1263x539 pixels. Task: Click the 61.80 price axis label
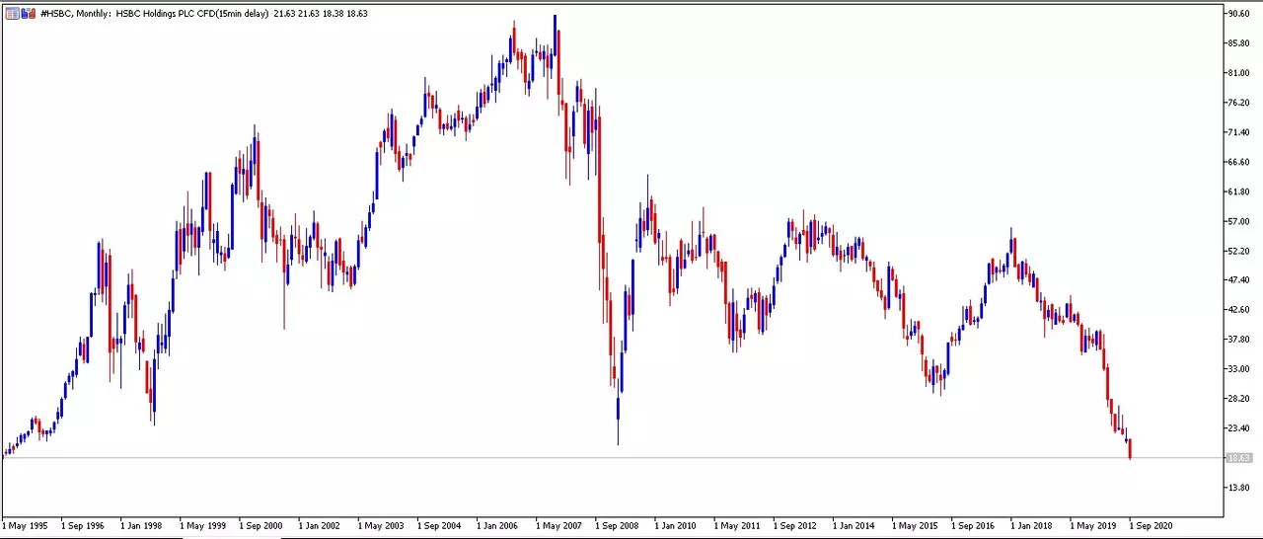pos(1239,192)
